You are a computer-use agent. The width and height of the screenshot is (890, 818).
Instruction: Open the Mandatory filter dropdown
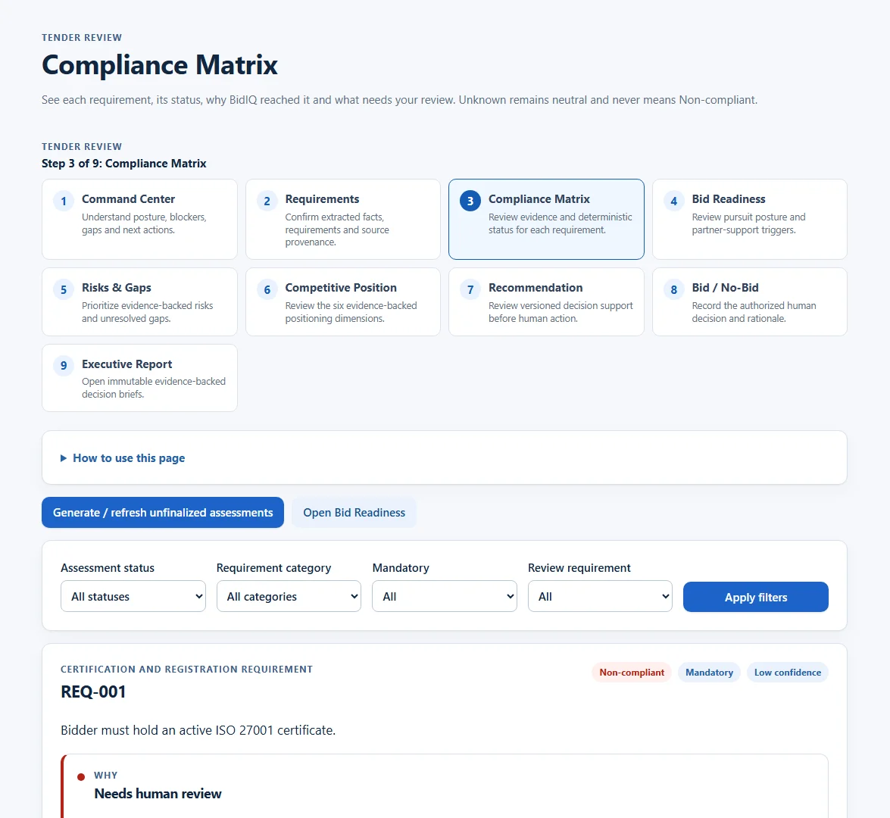point(445,596)
